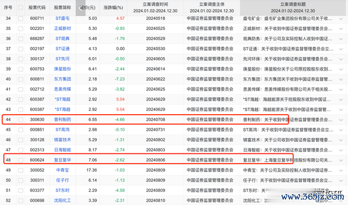Click investigation date 20240622
This screenshot has height=205, width=348.
coord(156,79)
